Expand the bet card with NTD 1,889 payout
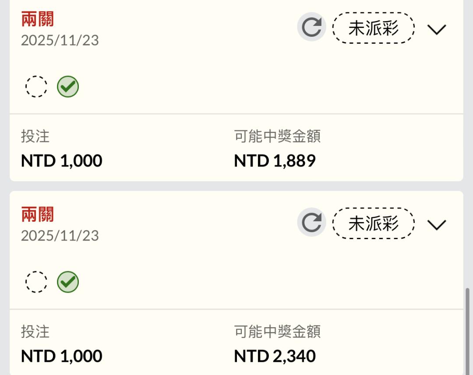The width and height of the screenshot is (473, 375). pyautogui.click(x=436, y=29)
